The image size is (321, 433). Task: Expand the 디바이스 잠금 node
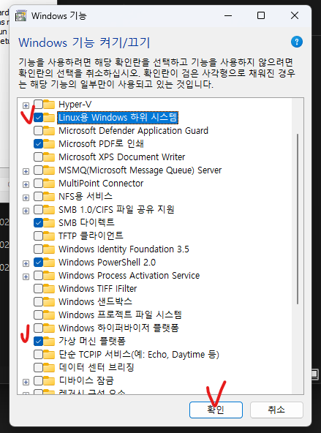26,383
